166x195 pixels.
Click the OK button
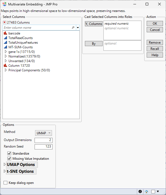click(155, 23)
